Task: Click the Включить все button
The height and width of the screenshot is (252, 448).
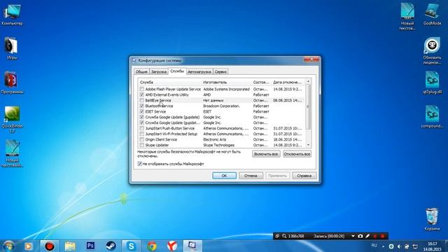Action: pyautogui.click(x=266, y=154)
